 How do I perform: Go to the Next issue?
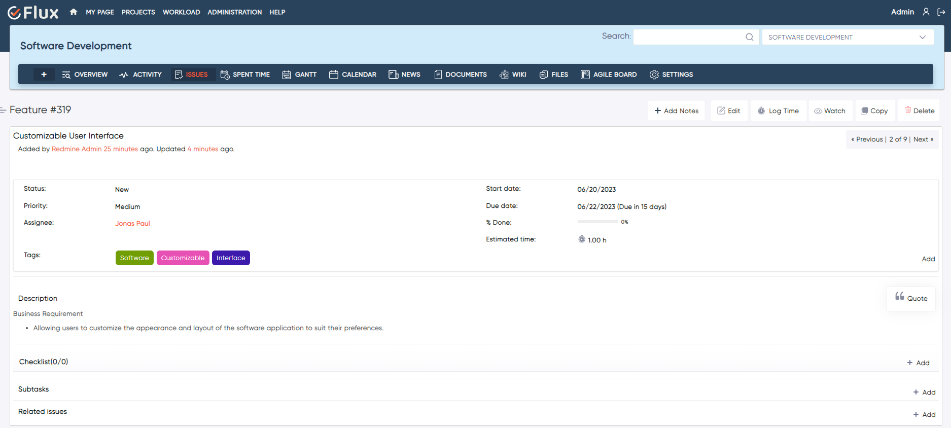pyautogui.click(x=923, y=139)
